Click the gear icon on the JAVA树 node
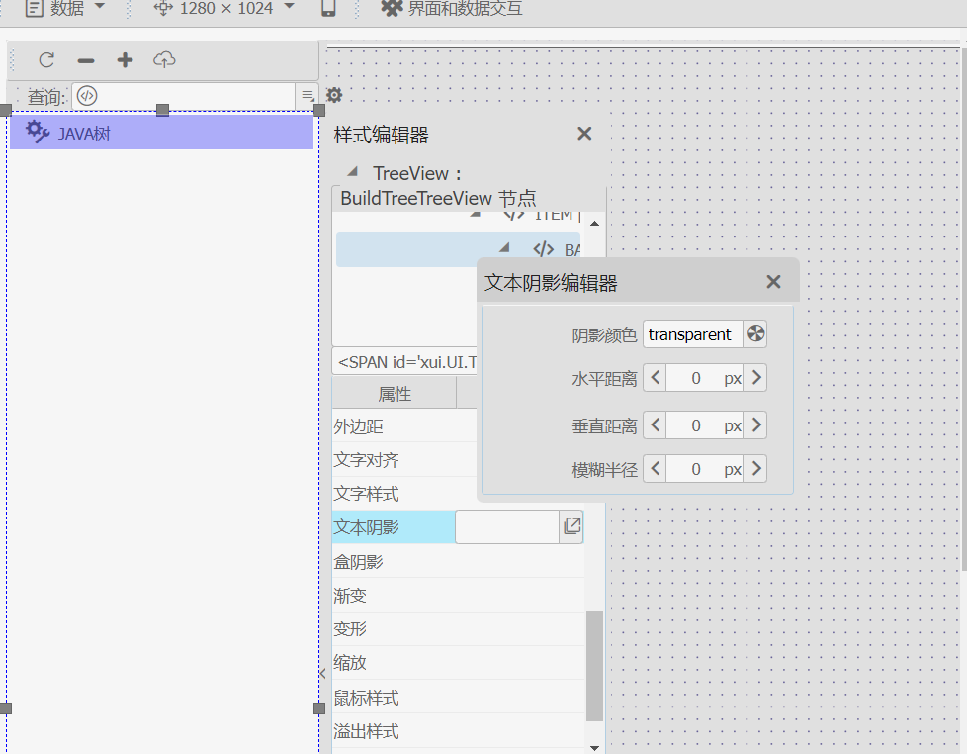 tap(37, 131)
